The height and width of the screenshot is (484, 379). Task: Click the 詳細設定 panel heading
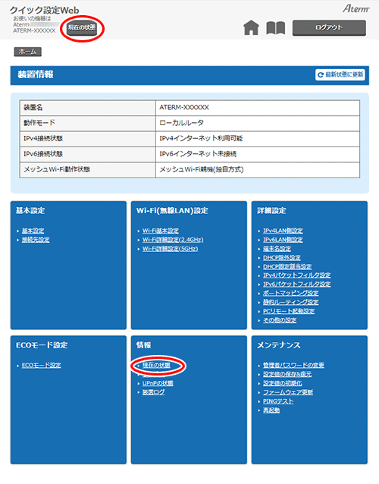[x=271, y=210]
